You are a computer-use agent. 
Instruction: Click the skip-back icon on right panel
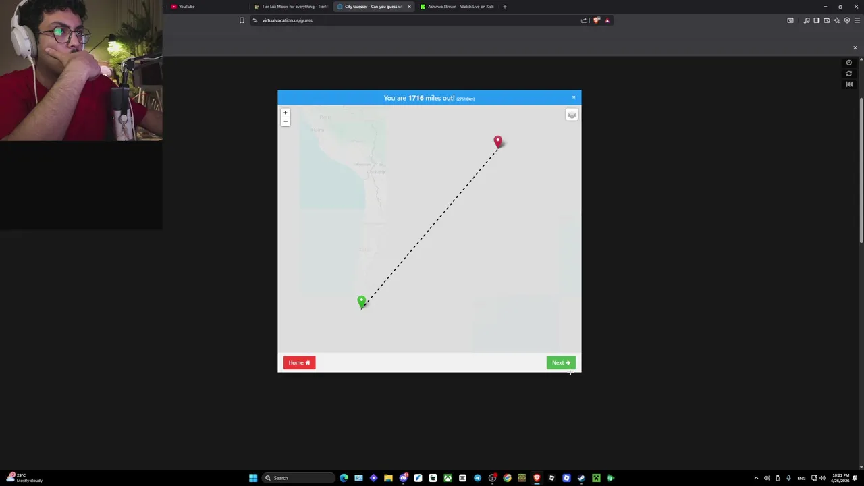(x=849, y=84)
